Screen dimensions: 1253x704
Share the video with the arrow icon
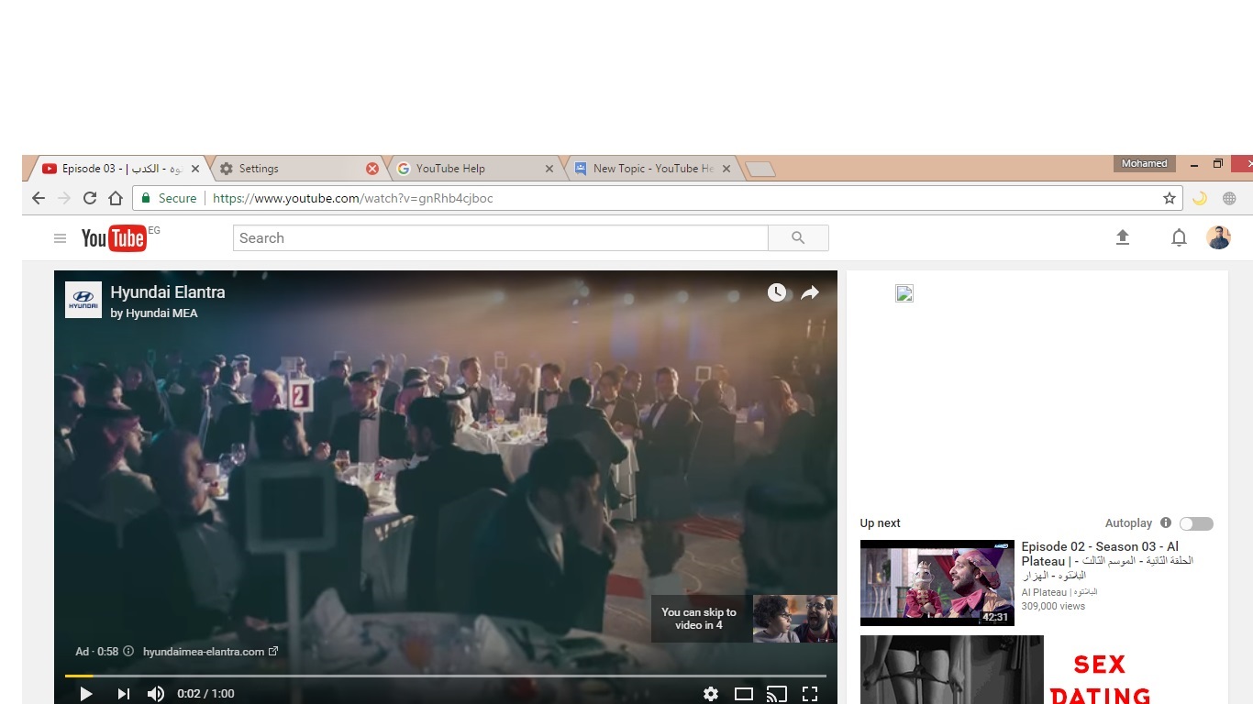(x=809, y=292)
